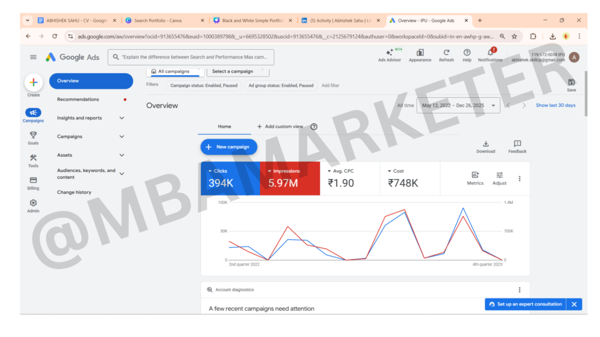Open the Notifications bell icon

490,53
